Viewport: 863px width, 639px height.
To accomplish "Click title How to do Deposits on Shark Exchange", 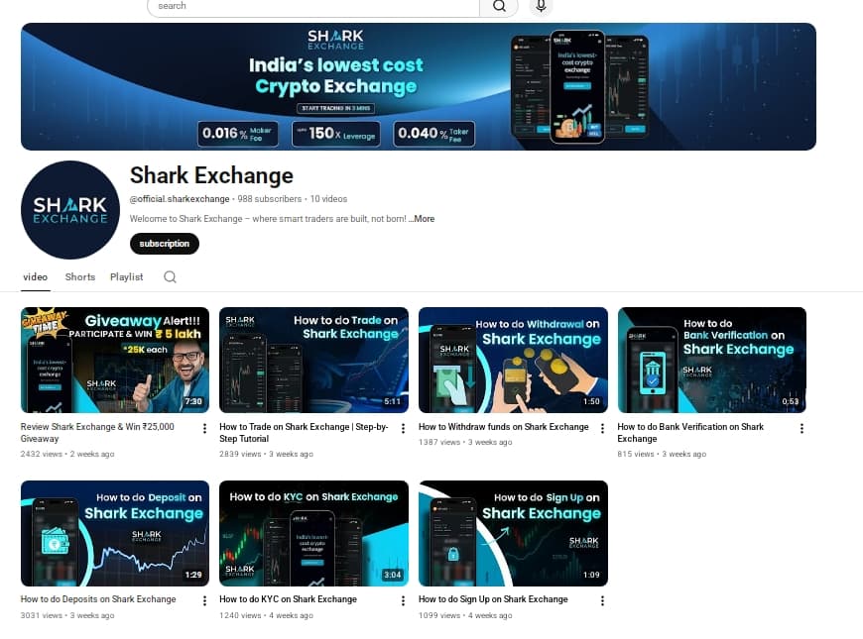I will click(98, 599).
